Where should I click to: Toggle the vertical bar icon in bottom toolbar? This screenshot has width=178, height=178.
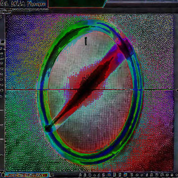[114, 175]
